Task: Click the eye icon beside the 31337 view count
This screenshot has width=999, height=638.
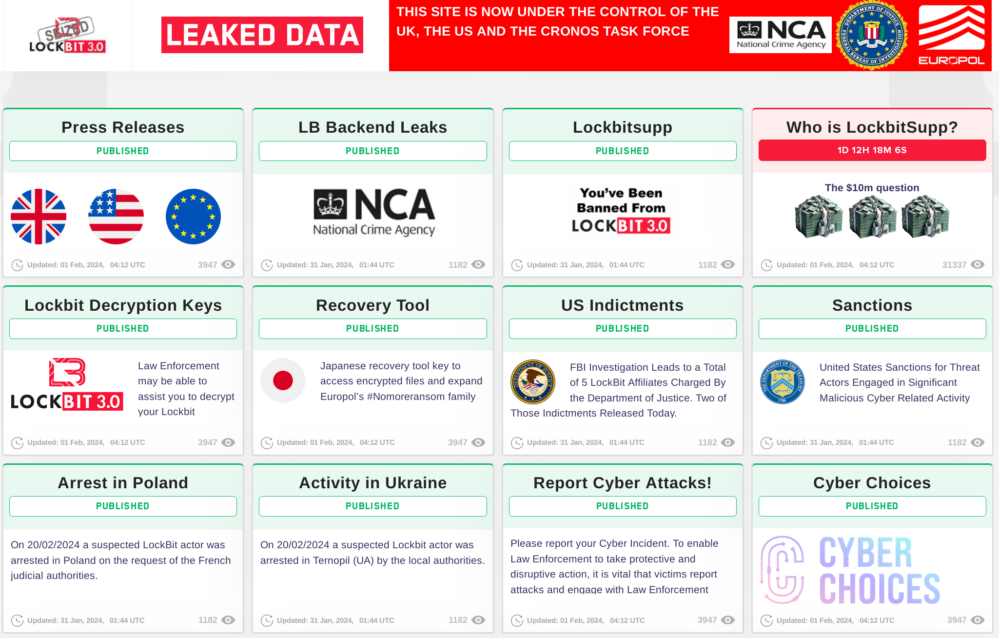Action: click(978, 264)
